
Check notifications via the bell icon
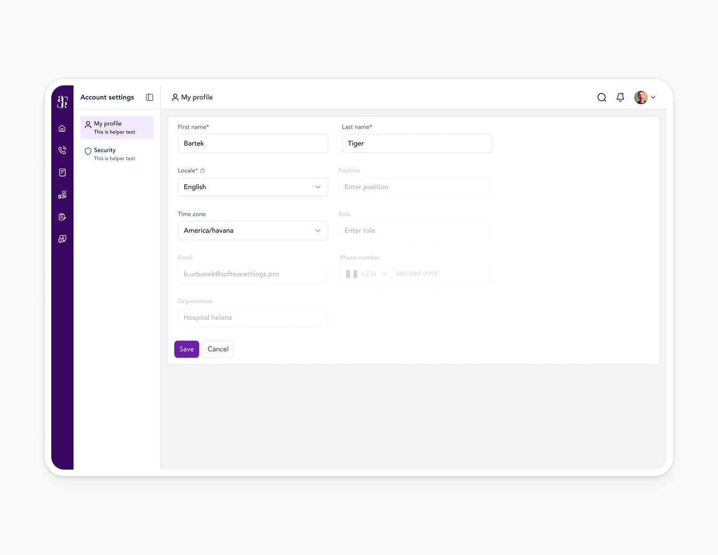[x=620, y=97]
